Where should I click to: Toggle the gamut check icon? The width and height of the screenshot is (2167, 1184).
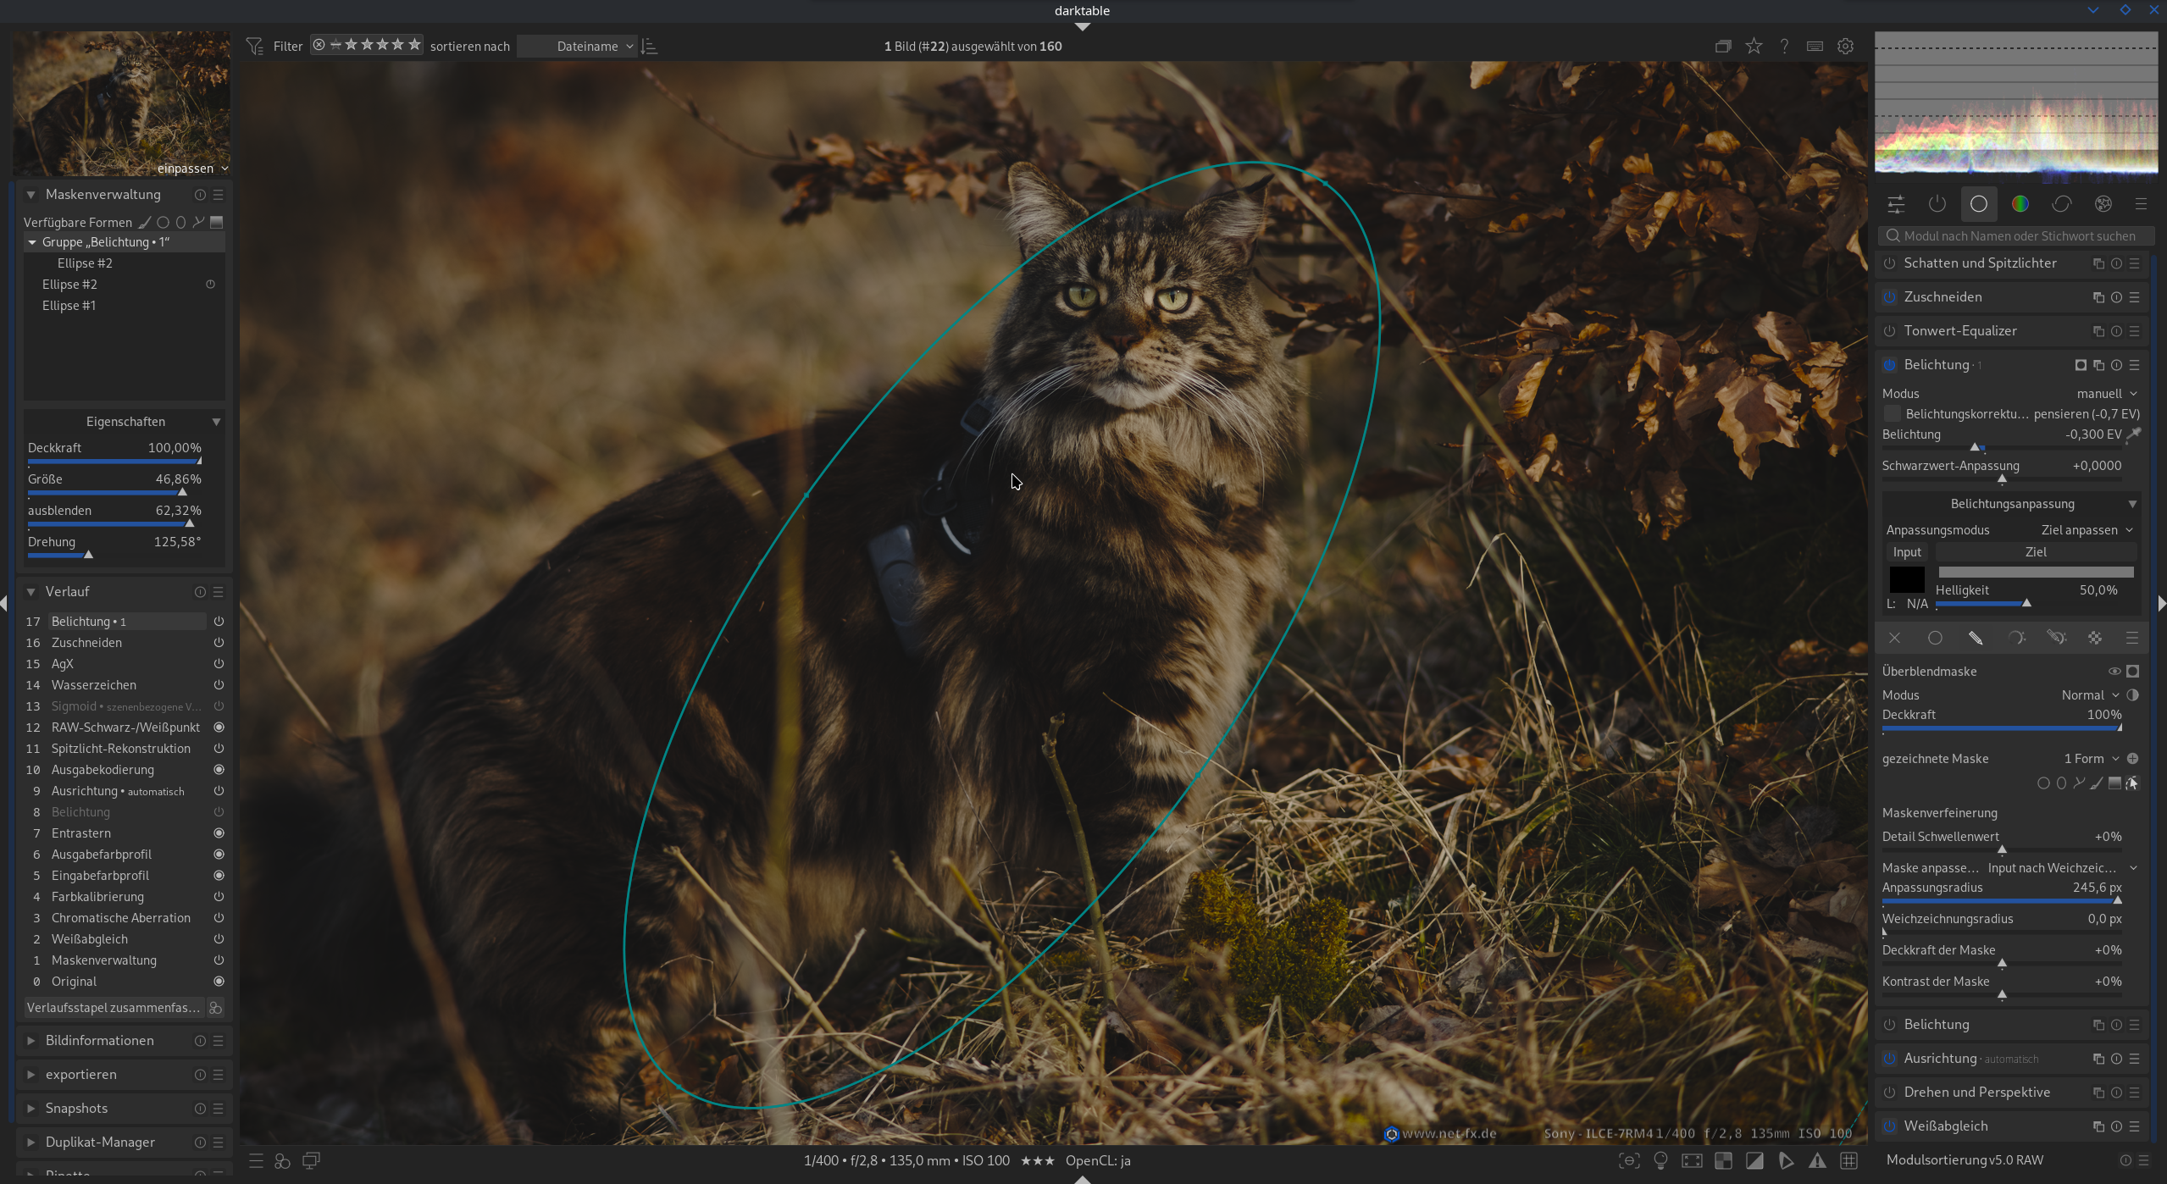[1817, 1160]
